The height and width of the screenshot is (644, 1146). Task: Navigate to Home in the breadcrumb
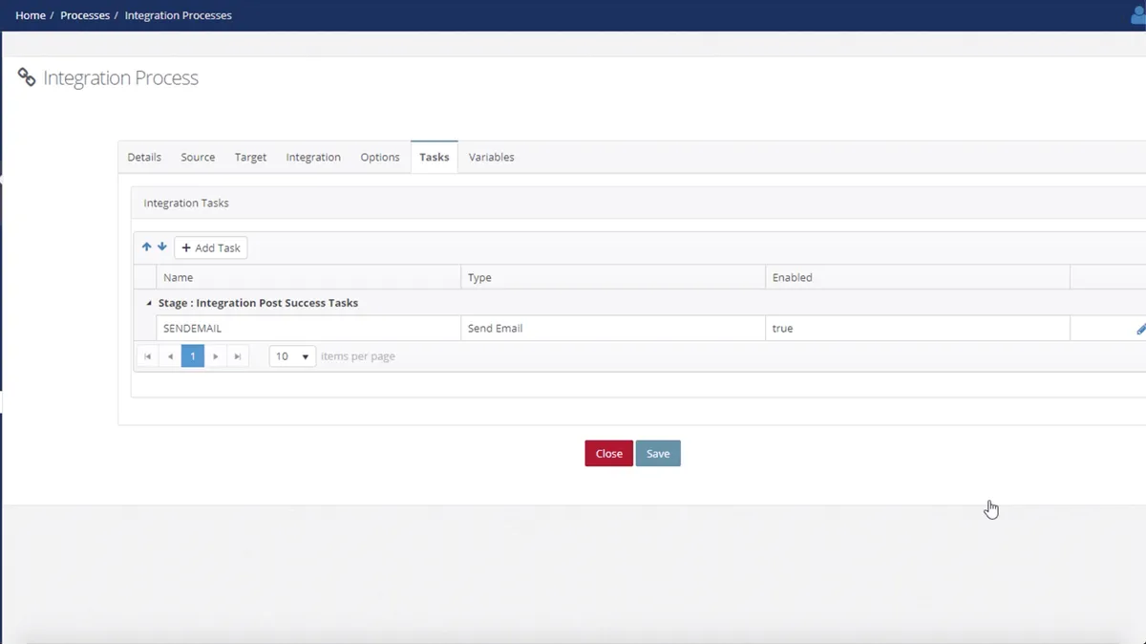(x=31, y=15)
